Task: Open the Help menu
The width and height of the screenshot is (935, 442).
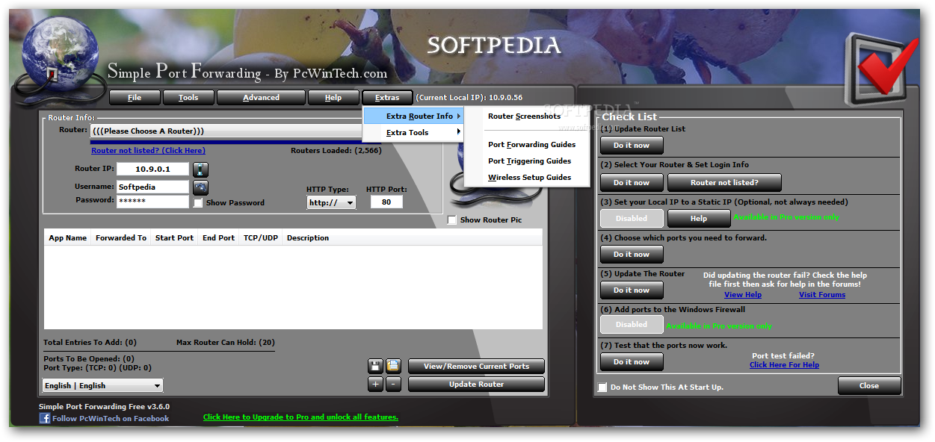Action: click(333, 97)
